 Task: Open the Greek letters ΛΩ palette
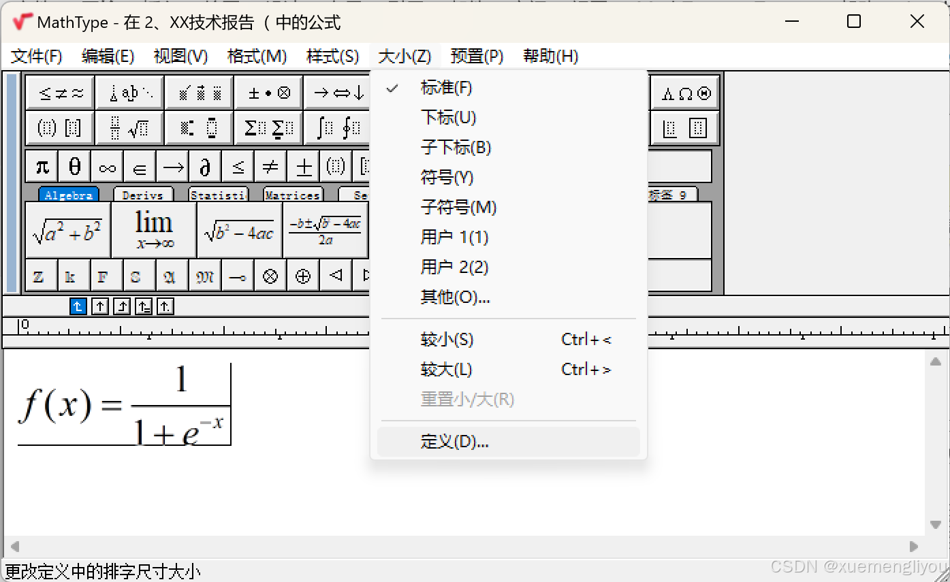pos(684,92)
